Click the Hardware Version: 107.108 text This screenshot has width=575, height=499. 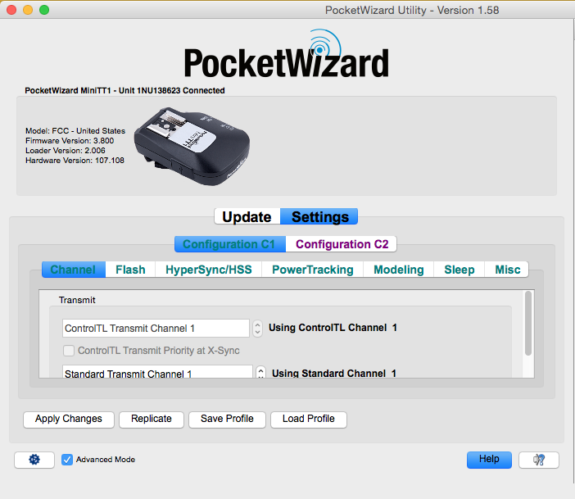(x=75, y=161)
